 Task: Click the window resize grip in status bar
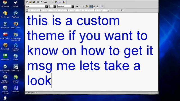pos(157,93)
